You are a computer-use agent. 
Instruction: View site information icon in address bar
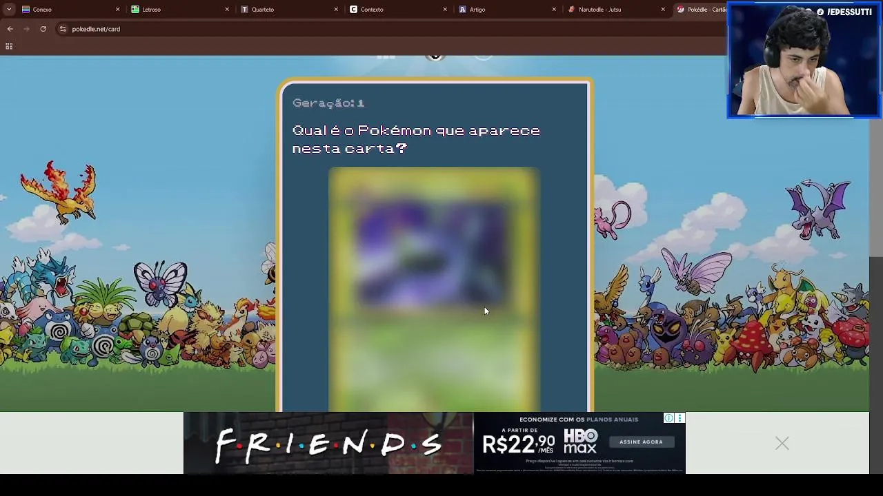(63, 29)
